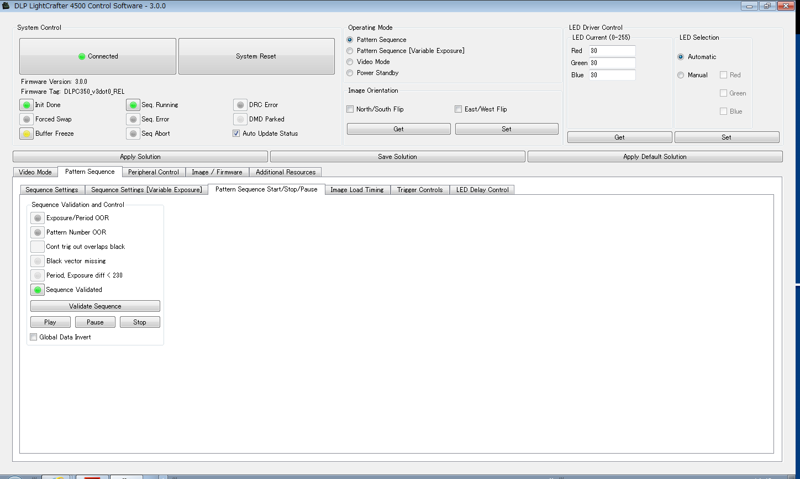Open the Sequence Settings sub-tab
This screenshot has width=800, height=479.
coord(52,190)
